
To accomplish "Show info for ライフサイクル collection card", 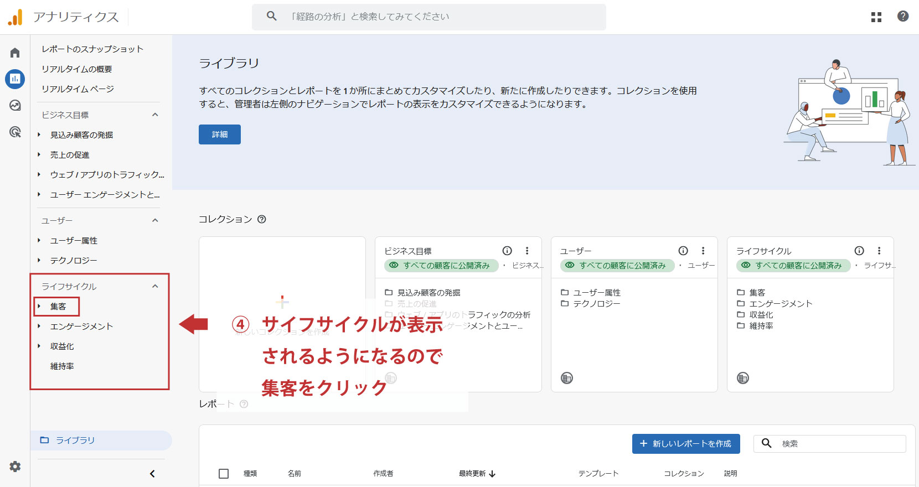I will [x=859, y=251].
